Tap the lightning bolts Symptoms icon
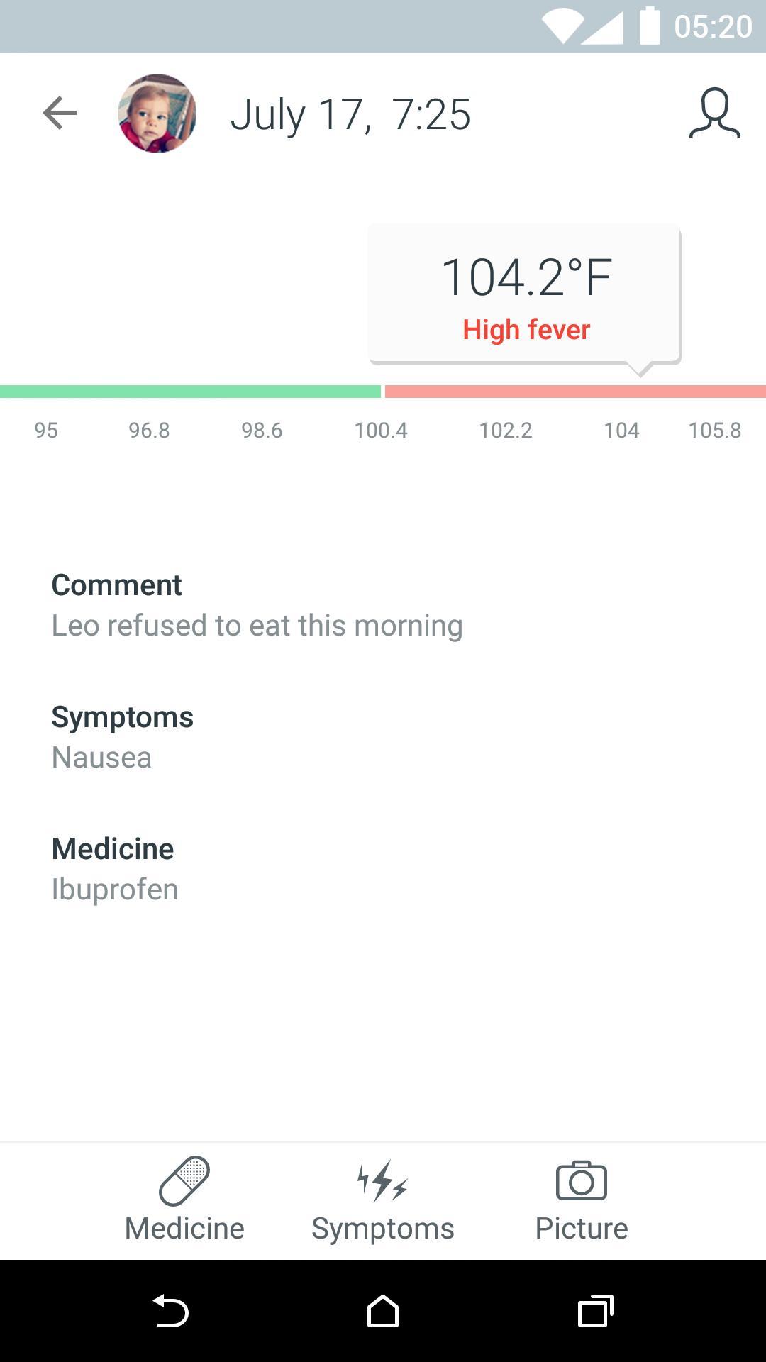The width and height of the screenshot is (766, 1362). tap(383, 1181)
